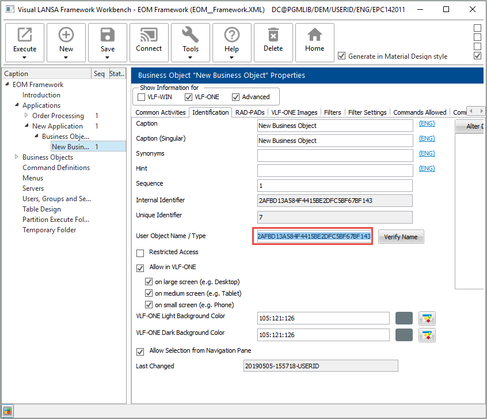Image resolution: width=487 pixels, height=419 pixels.
Task: Click the ENG link beside Synonyms
Action: (x=427, y=153)
